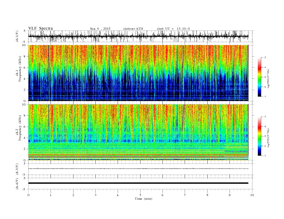Image resolution: width=284 pixels, height=219 pixels.
Task: Click time-axis tick label "1"
Action: (51, 195)
